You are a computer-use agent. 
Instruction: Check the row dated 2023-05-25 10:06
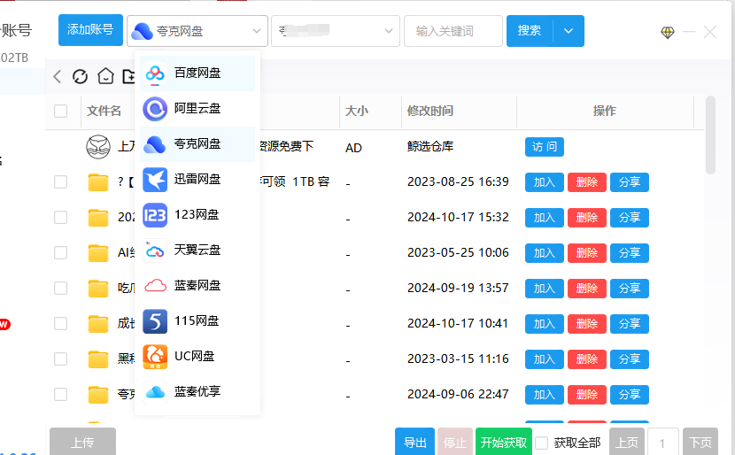tap(60, 252)
